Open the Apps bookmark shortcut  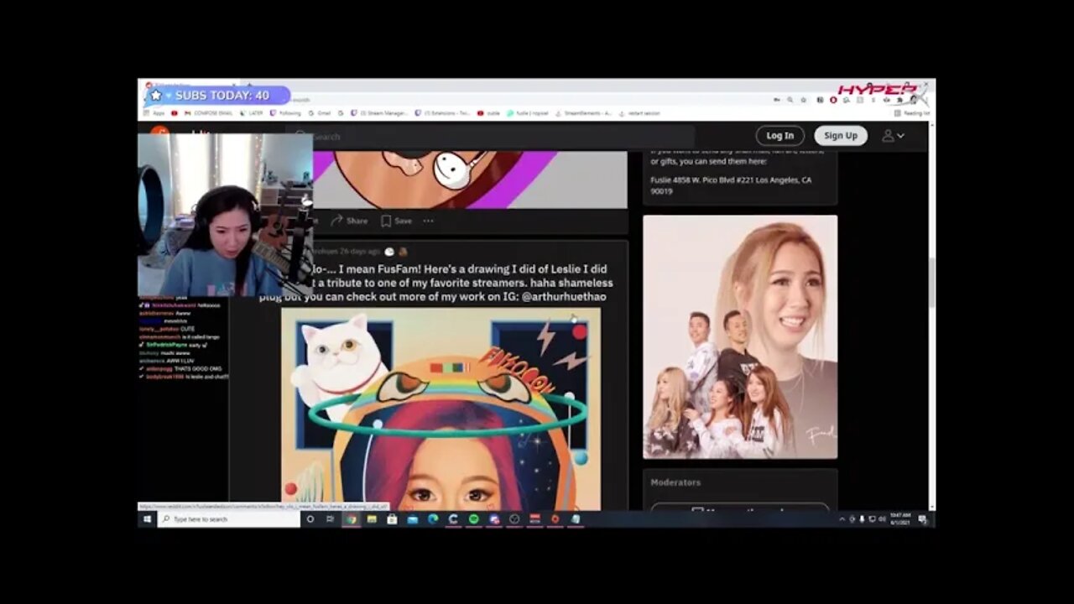tap(154, 112)
